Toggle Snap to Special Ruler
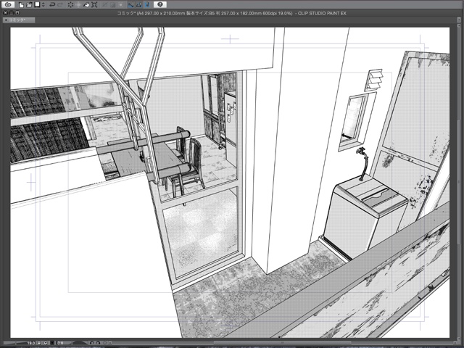Image resolution: width=464 pixels, height=348 pixels. [x=138, y=5]
